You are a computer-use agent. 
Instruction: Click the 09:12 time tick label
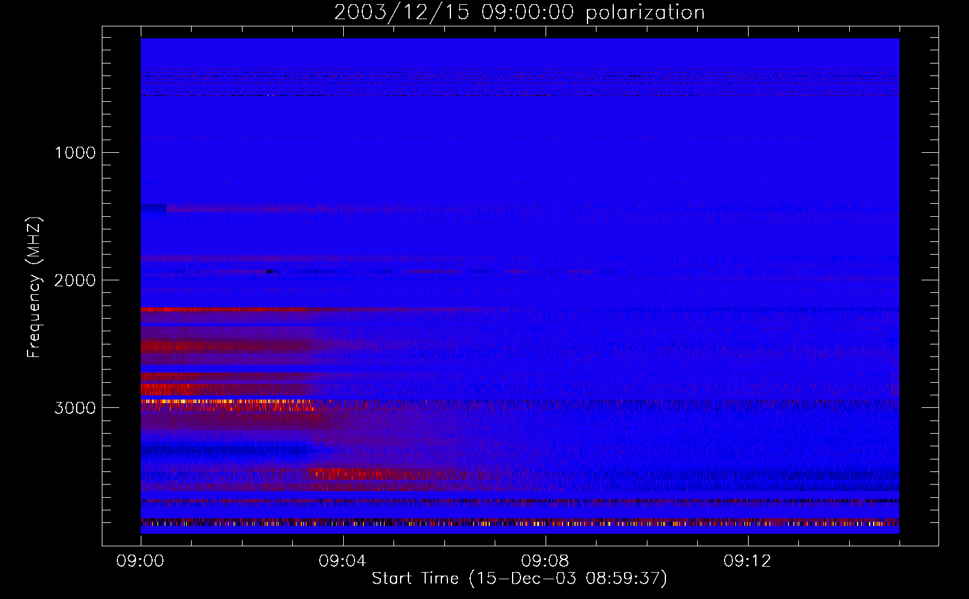747,561
